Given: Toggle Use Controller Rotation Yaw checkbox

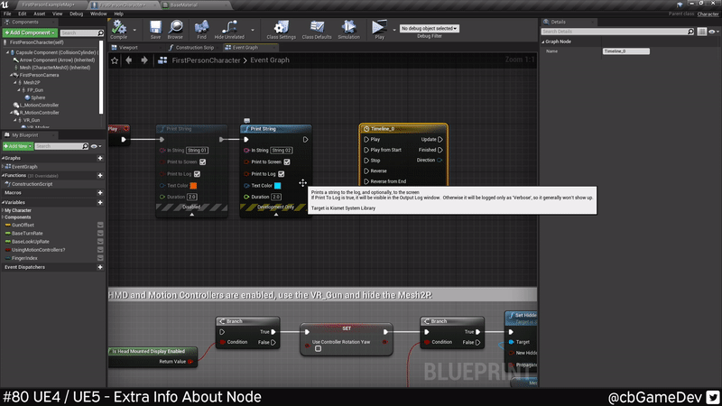Looking at the screenshot, I should [x=318, y=348].
